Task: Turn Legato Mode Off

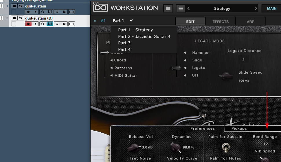Action: (x=195, y=75)
